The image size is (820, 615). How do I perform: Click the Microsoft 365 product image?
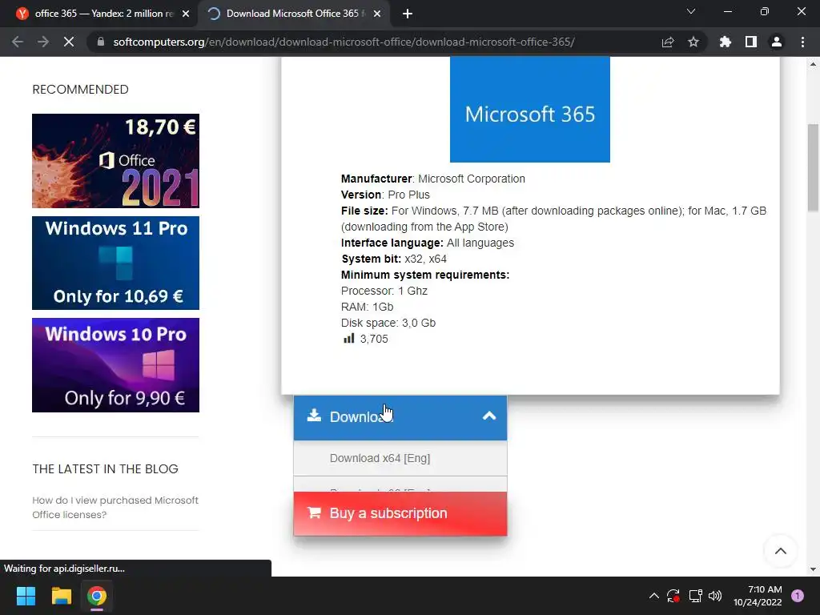(x=530, y=109)
